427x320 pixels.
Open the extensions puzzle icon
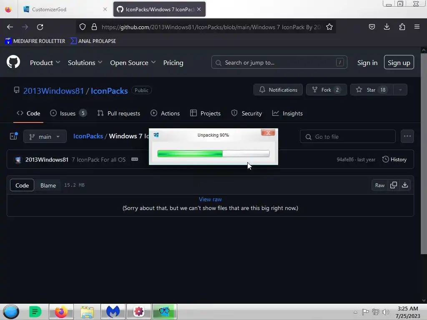click(402, 27)
